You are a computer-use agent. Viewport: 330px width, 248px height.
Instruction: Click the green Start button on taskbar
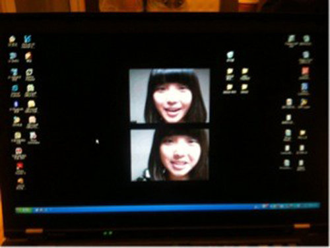pyautogui.click(x=24, y=210)
